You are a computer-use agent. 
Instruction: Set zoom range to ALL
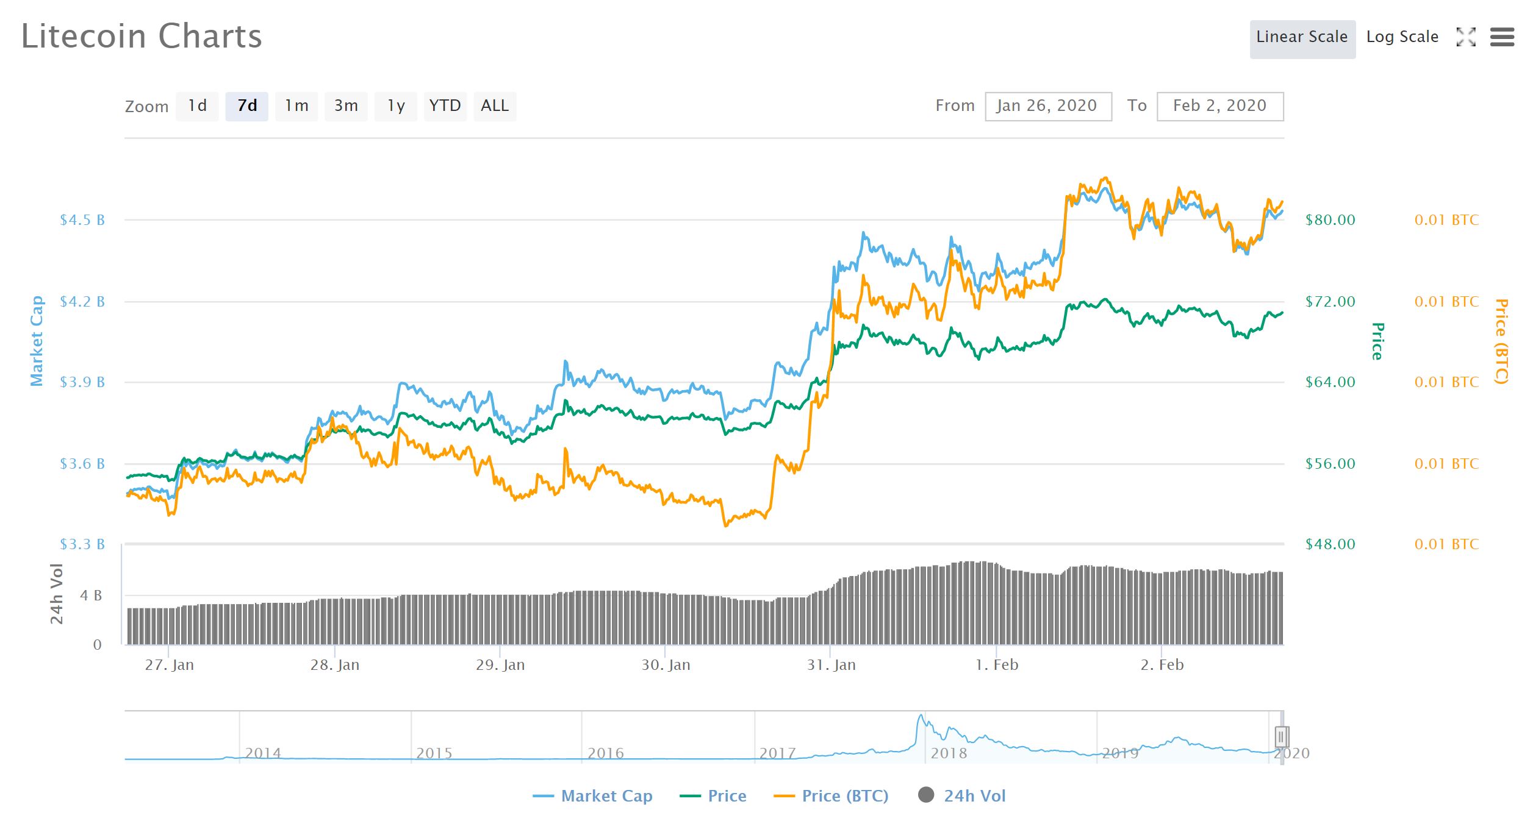(x=495, y=106)
